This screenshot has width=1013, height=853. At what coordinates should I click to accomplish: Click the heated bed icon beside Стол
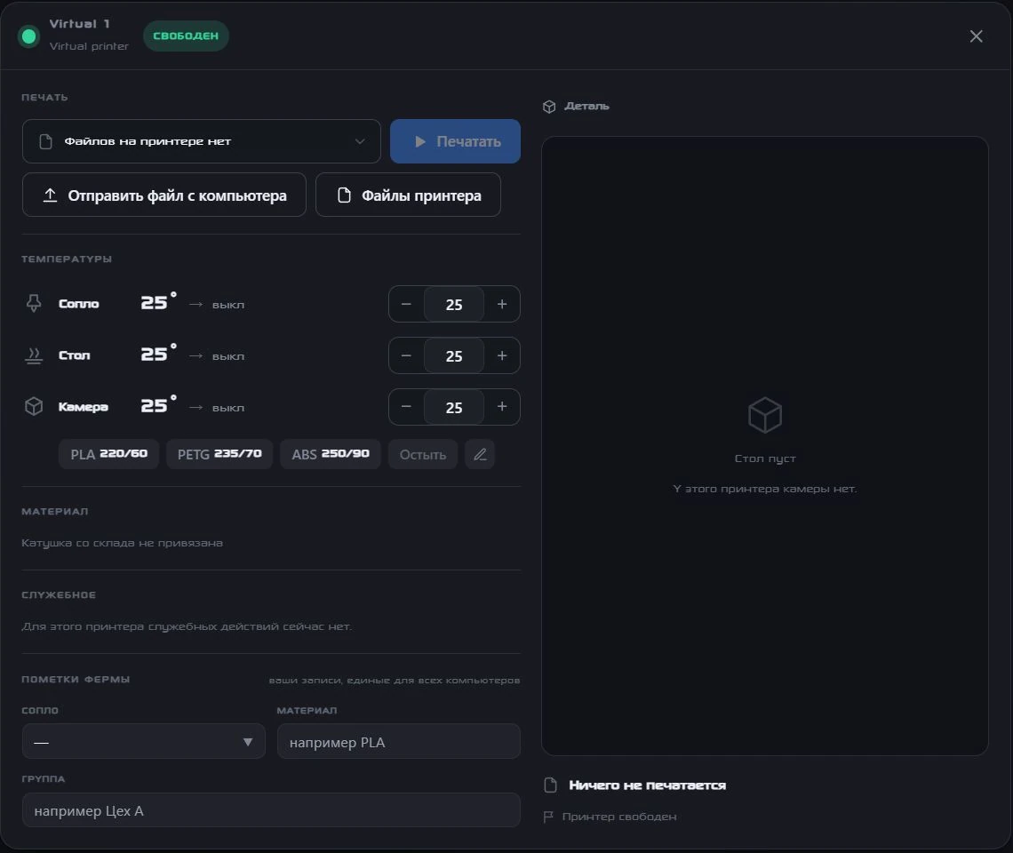click(34, 355)
